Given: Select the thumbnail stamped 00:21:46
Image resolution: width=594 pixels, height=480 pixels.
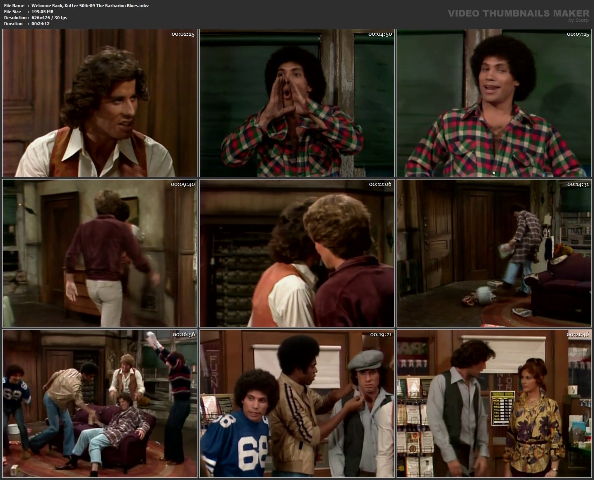Looking at the screenshot, I should pos(494,403).
